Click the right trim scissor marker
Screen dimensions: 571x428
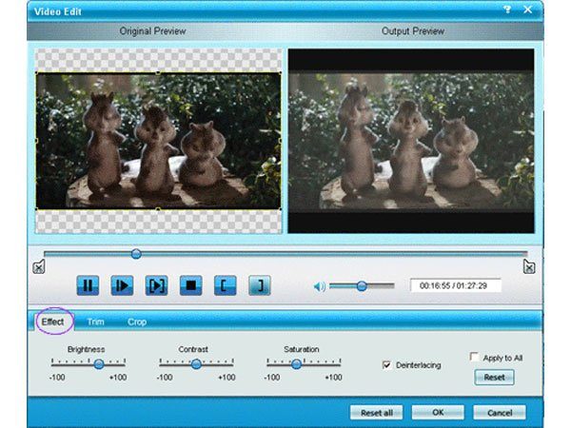click(529, 267)
